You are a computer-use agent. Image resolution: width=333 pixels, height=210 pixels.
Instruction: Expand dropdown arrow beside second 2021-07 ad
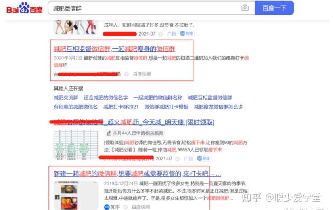[x=178, y=159]
